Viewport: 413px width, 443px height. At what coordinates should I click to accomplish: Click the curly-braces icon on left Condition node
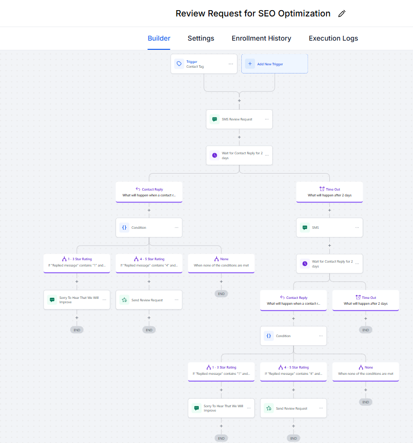tap(124, 227)
